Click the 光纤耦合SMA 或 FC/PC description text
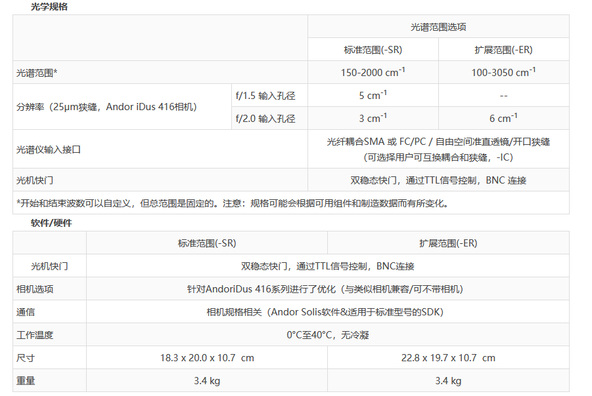The width and height of the screenshot is (592, 396). [x=438, y=142]
